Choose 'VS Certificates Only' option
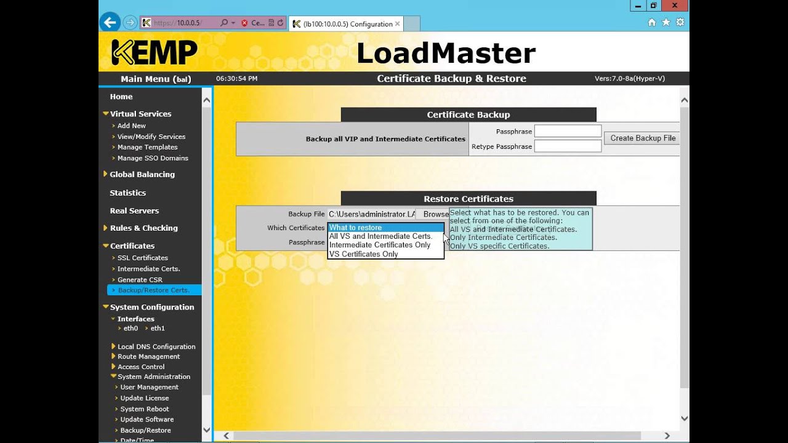Image resolution: width=788 pixels, height=443 pixels. coord(385,254)
